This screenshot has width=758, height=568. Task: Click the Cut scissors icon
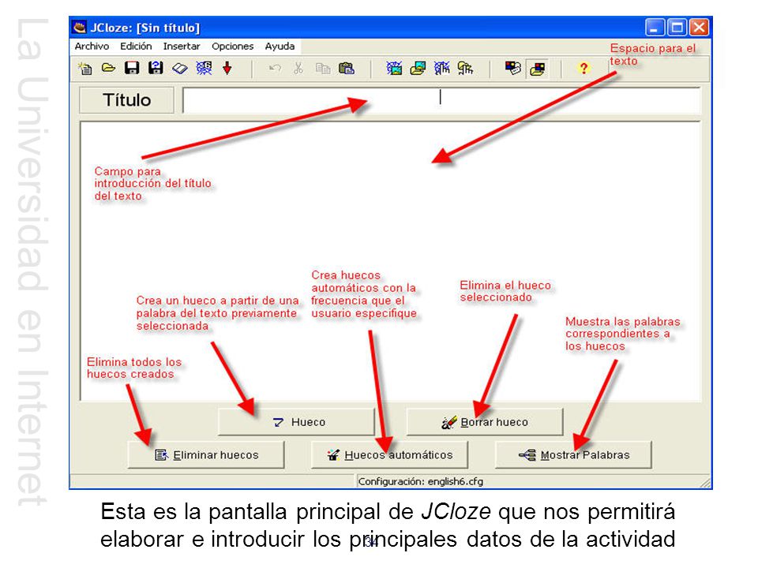(298, 68)
